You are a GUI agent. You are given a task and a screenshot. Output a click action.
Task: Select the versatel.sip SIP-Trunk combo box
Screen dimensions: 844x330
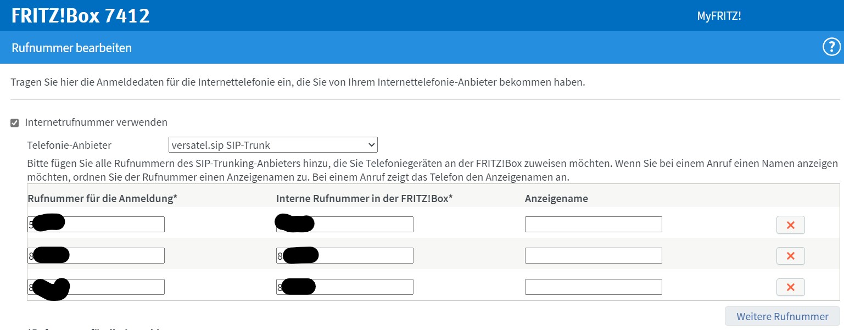coord(272,144)
